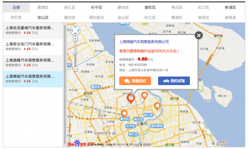Select the 黄浦区 district tab
Image resolution: width=248 pixels, height=149 pixels.
coord(43,7)
